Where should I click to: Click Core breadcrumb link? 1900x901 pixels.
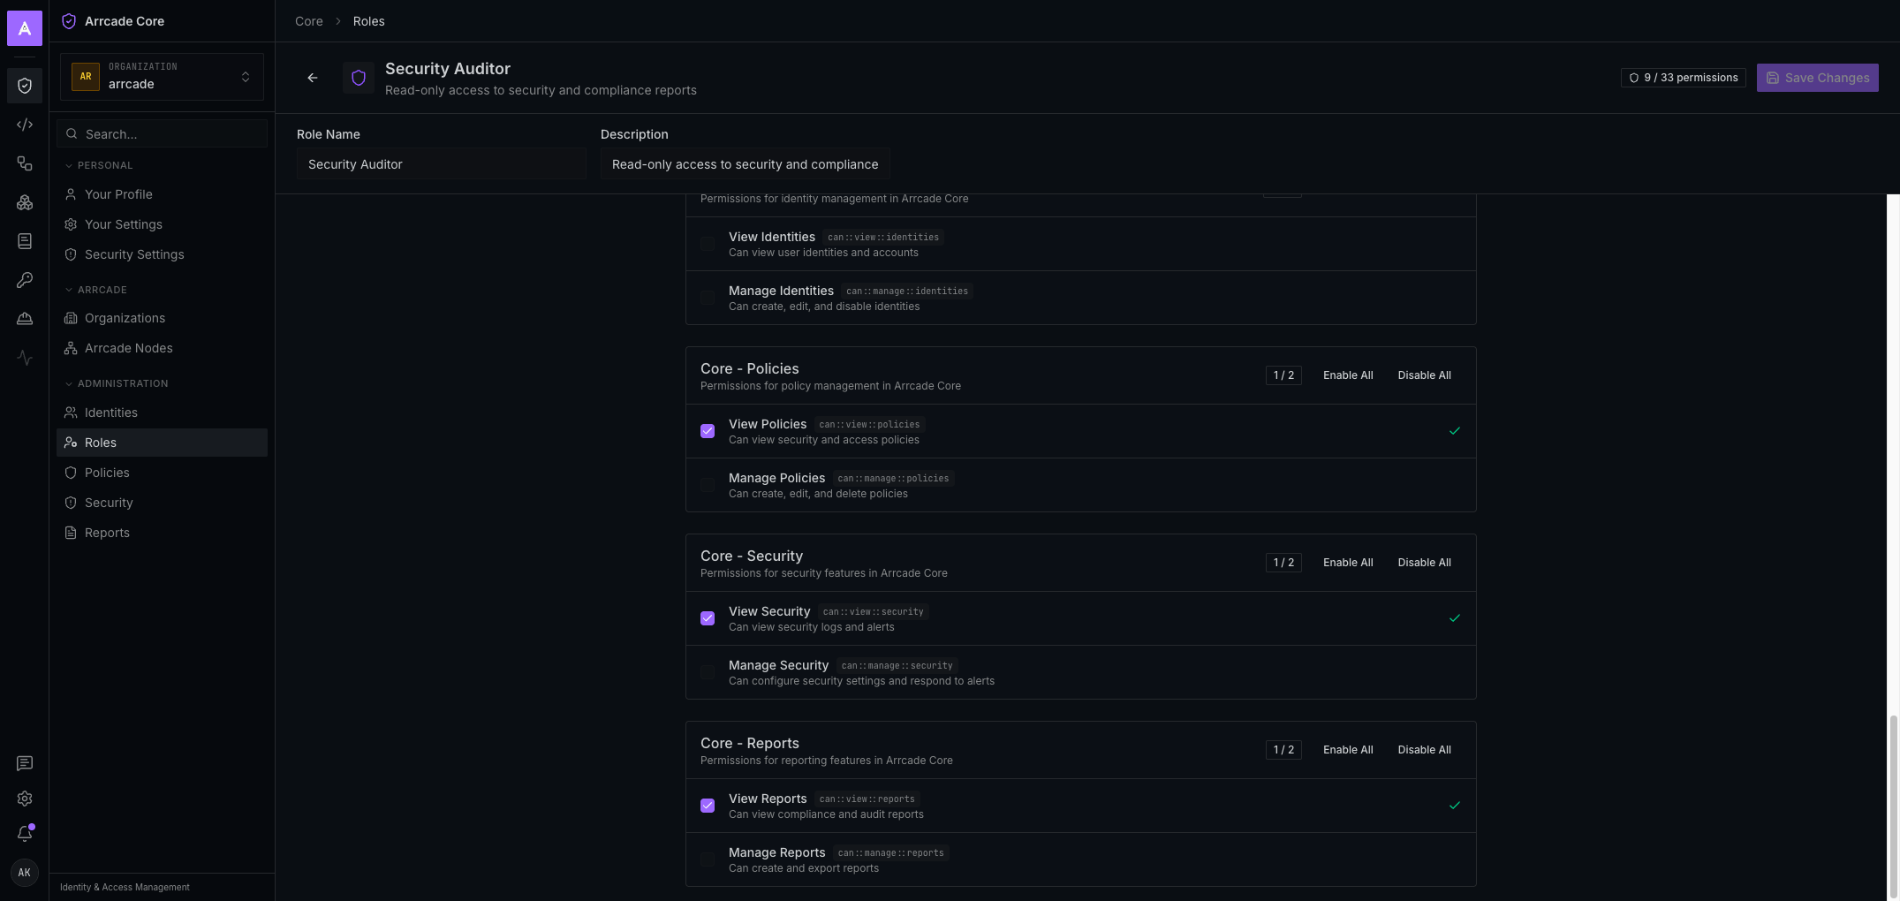point(309,21)
